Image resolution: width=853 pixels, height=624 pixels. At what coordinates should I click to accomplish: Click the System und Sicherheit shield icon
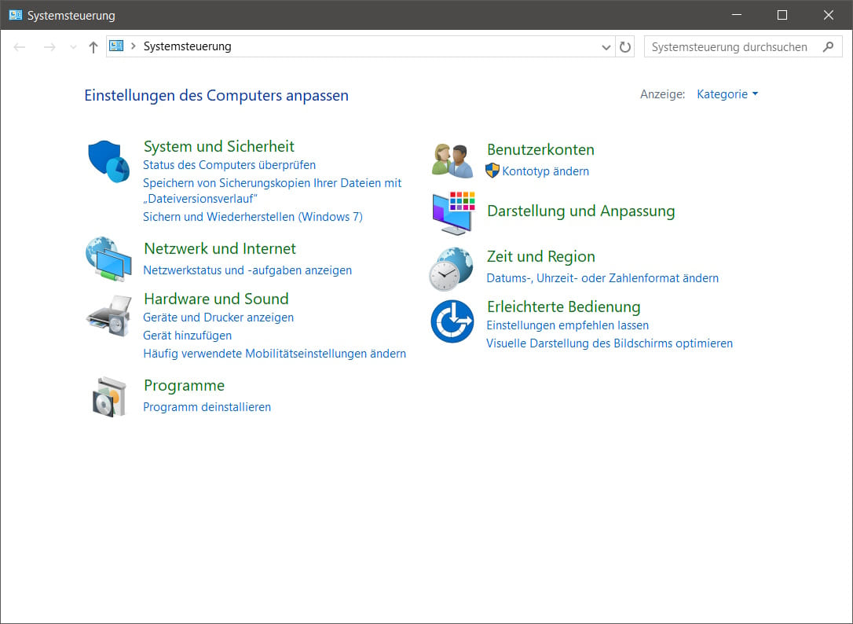108,161
